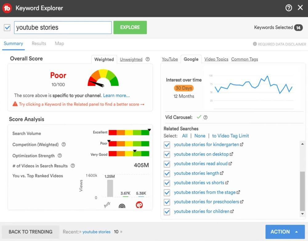
Task: Click the 1.25M average views bar
Action: (x=110, y=188)
